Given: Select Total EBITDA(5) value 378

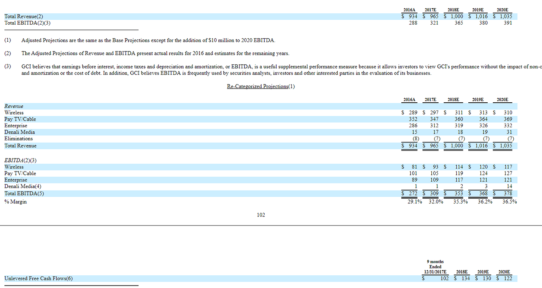Looking at the screenshot, I should (508, 193).
